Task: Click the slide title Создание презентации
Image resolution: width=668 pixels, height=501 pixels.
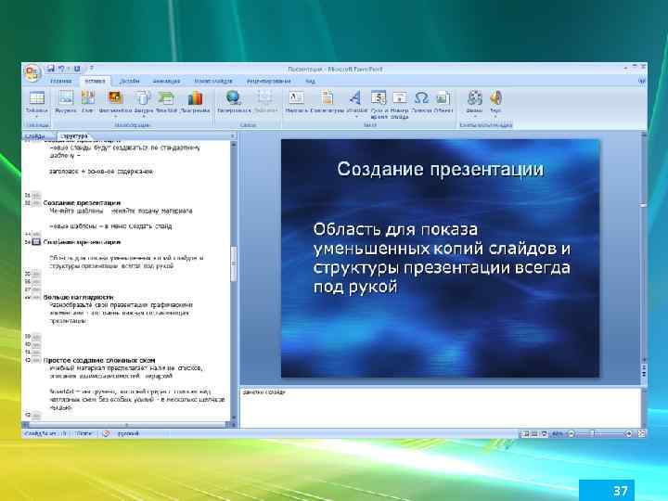Action: tap(440, 169)
